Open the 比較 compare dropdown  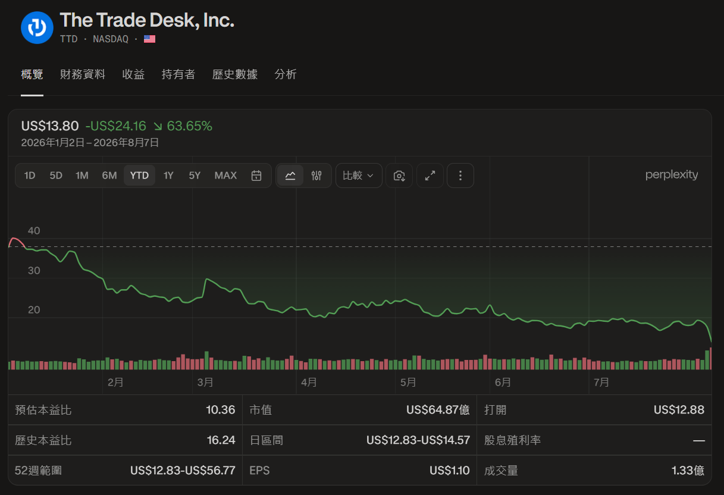click(359, 176)
